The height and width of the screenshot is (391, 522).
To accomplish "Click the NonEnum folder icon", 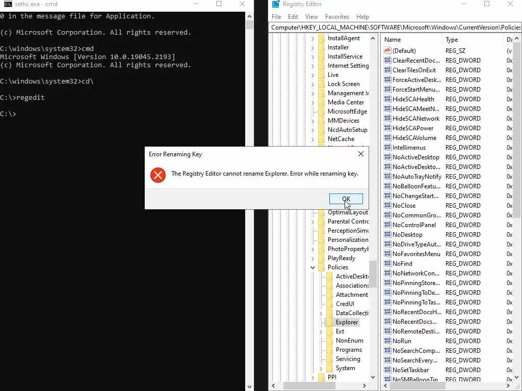I will (330, 341).
